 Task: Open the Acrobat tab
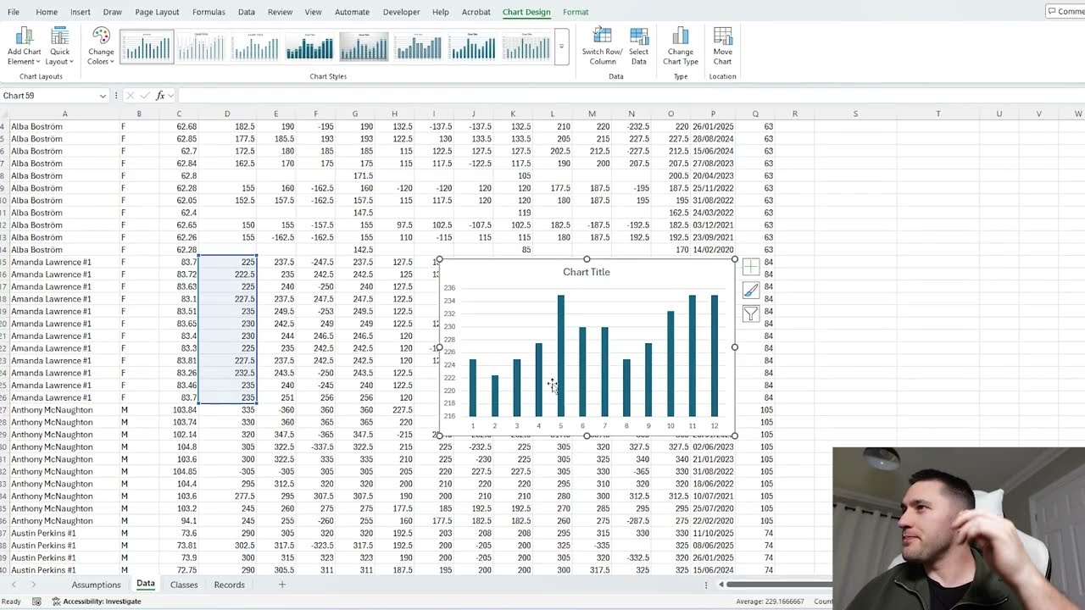point(476,12)
